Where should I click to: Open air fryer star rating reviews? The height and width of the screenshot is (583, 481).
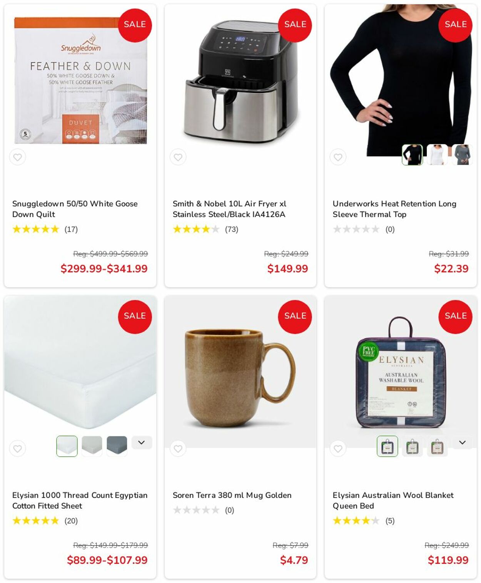[x=205, y=229]
